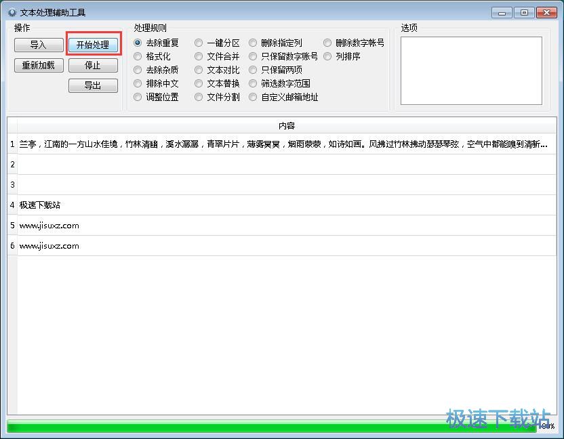
Task: Start processing with 开始处理 button
Action: tap(93, 45)
